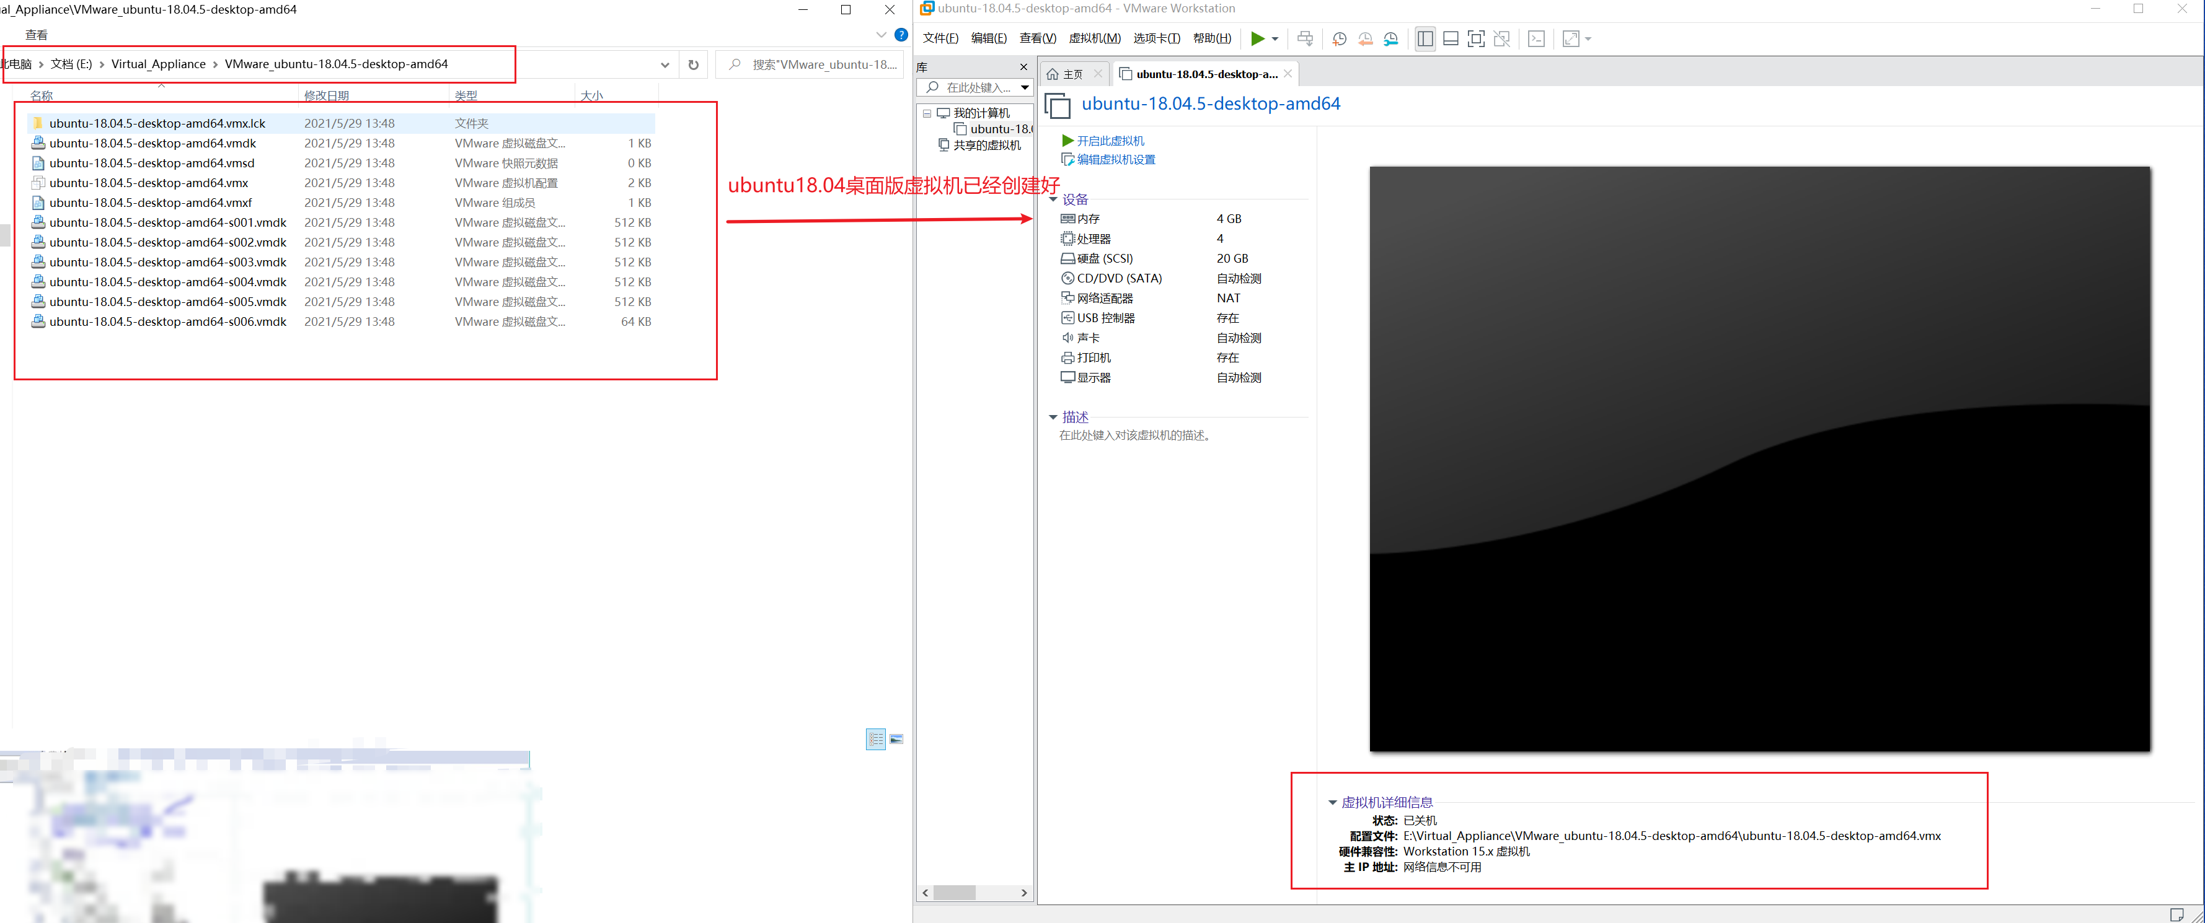
Task: Click the Explorer search box
Action: coord(810,64)
